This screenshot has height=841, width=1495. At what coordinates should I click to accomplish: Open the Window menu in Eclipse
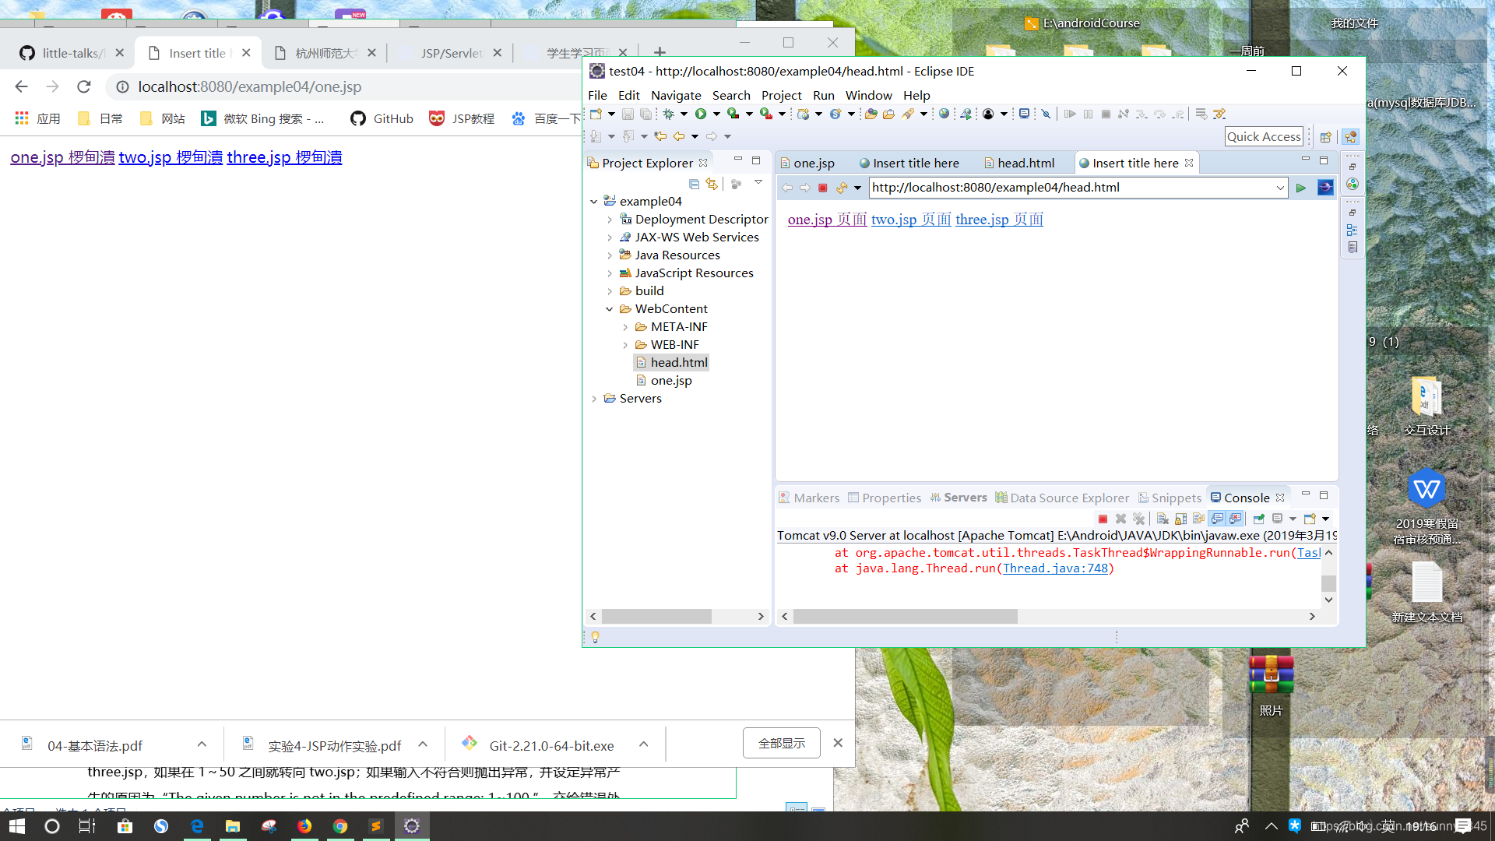(x=868, y=95)
